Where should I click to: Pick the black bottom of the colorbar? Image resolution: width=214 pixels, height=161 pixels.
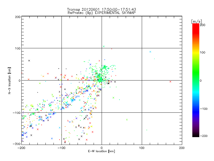(x=196, y=135)
